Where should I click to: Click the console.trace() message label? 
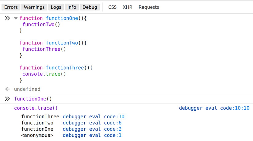click(36, 108)
